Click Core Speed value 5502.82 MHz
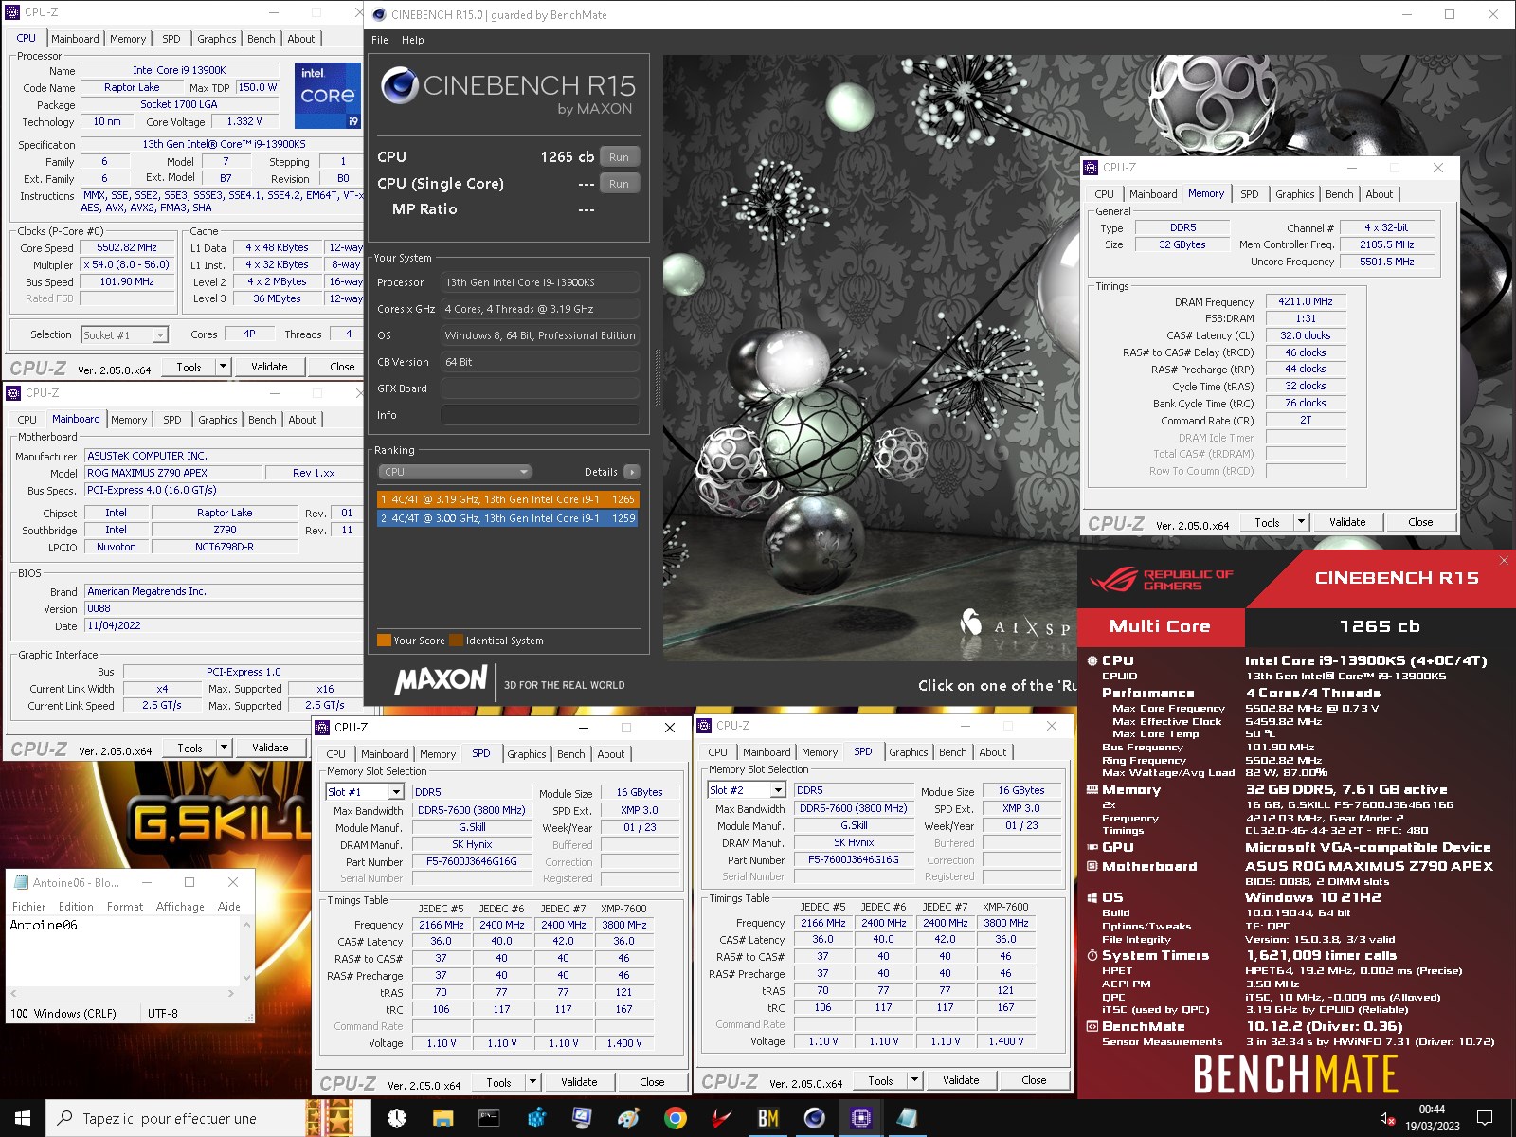The width and height of the screenshot is (1516, 1137). click(x=127, y=247)
